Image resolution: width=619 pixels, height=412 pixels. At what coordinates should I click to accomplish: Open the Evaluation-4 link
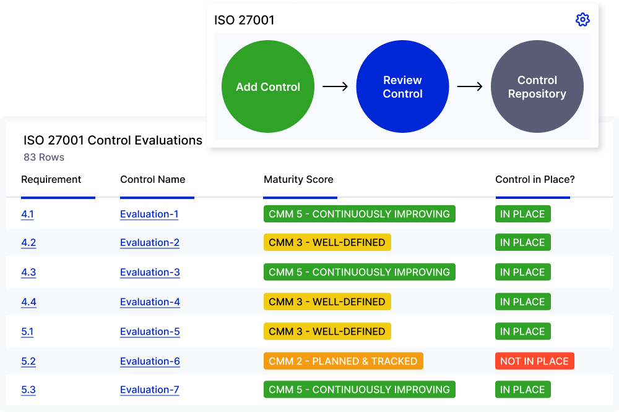[150, 301]
